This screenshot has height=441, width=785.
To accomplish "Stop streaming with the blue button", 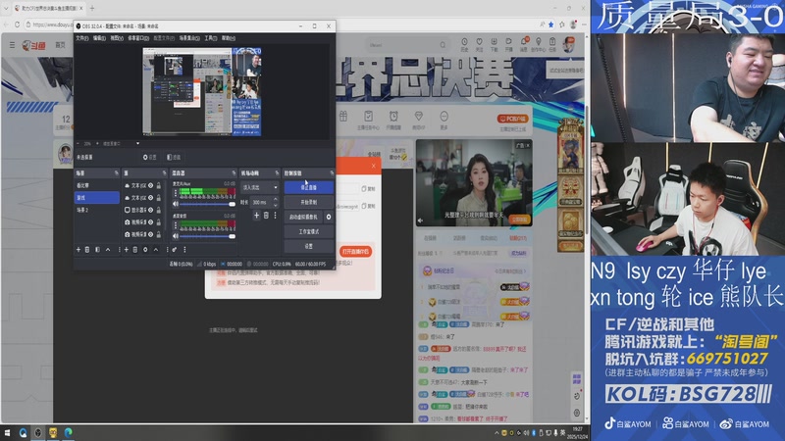I will [x=308, y=187].
